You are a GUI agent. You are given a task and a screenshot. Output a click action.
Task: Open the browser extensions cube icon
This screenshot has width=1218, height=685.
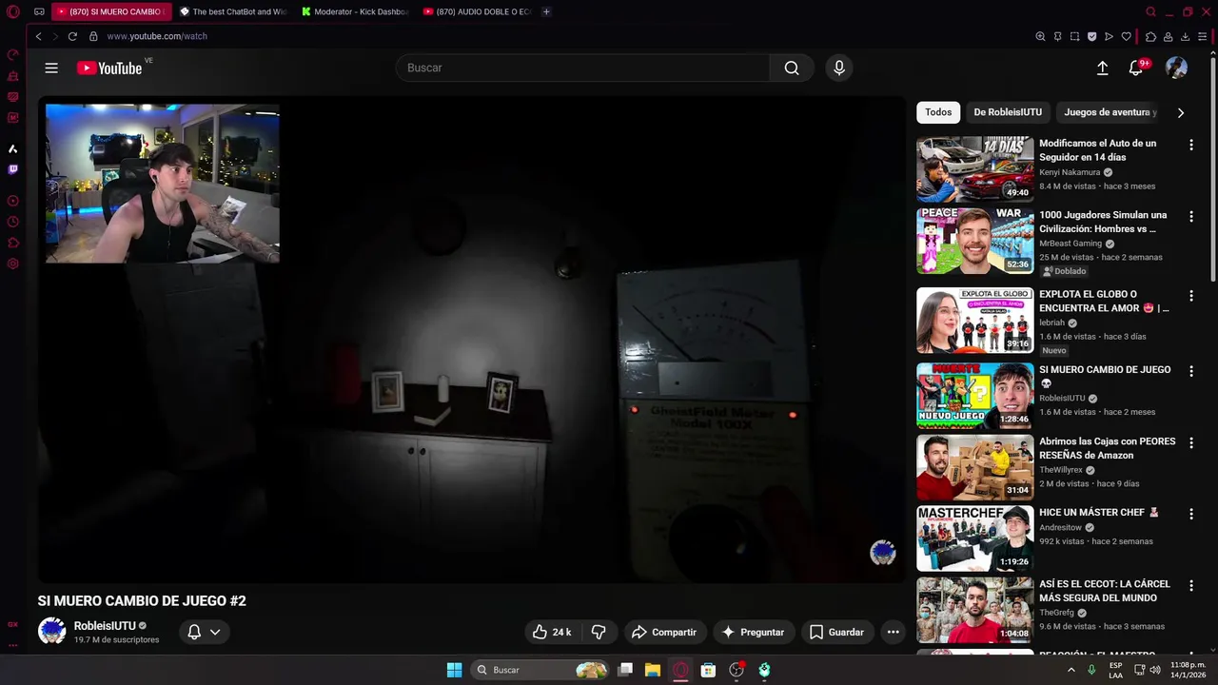(1150, 36)
